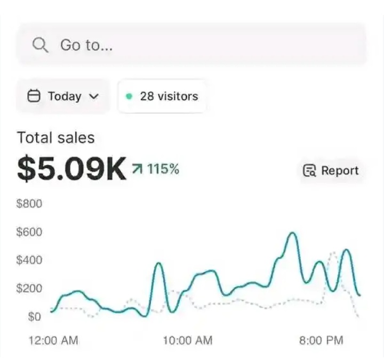Click the green live visitors dot

[129, 96]
